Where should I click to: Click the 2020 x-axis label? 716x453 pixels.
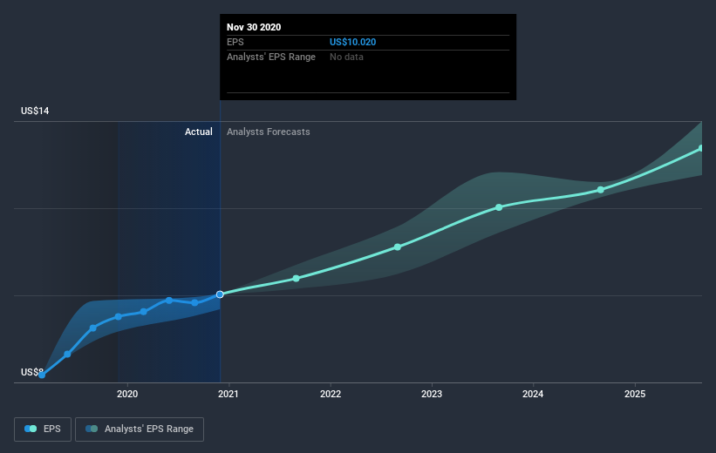point(127,394)
